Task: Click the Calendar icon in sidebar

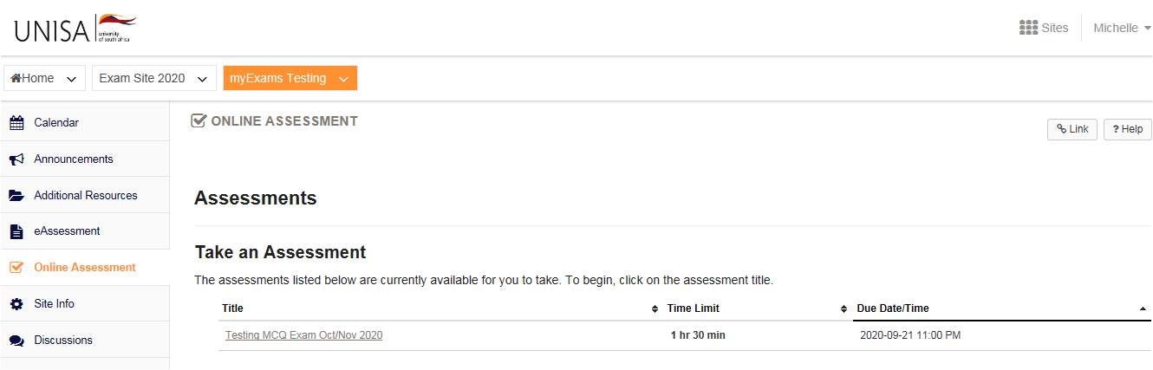Action: click(x=16, y=123)
